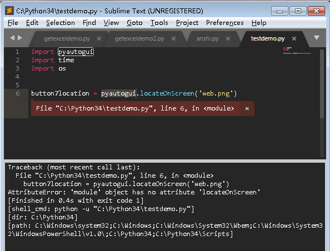Screen dimensions: 330x251
Task: Click line number 2 in gutter
Action: tap(17, 60)
